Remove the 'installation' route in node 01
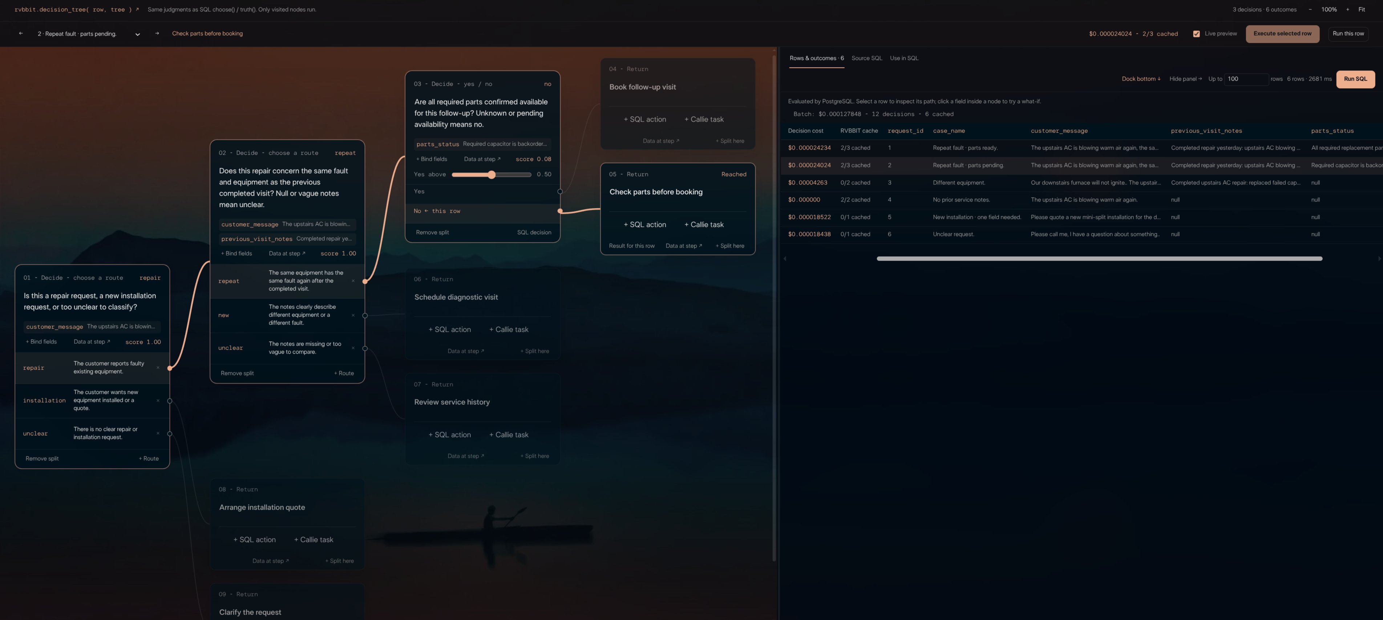This screenshot has height=620, width=1383. (x=158, y=401)
